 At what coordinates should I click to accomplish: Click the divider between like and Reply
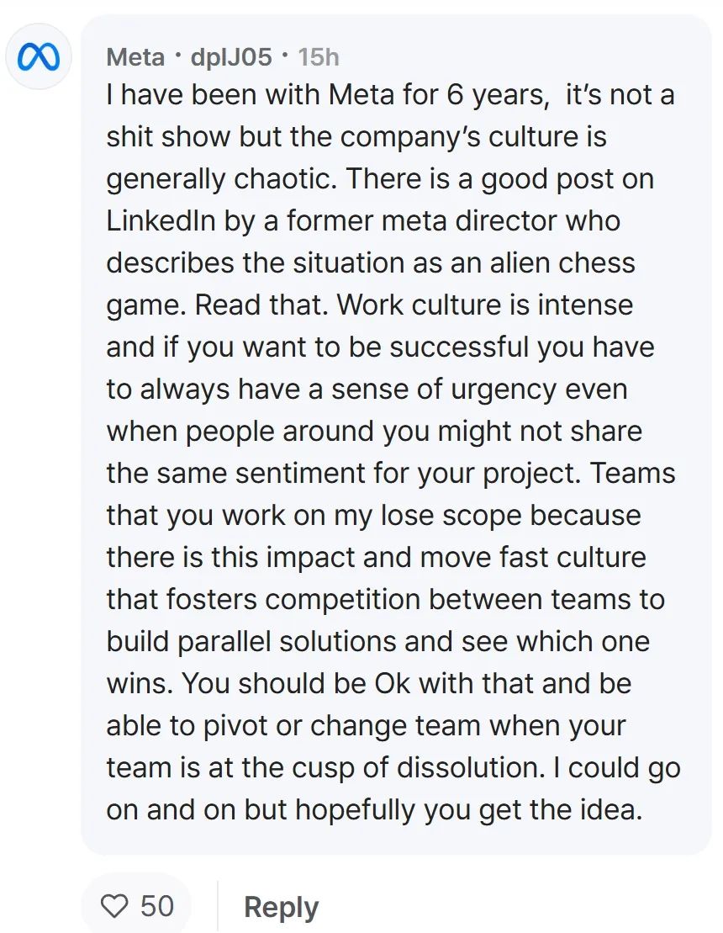tap(218, 906)
